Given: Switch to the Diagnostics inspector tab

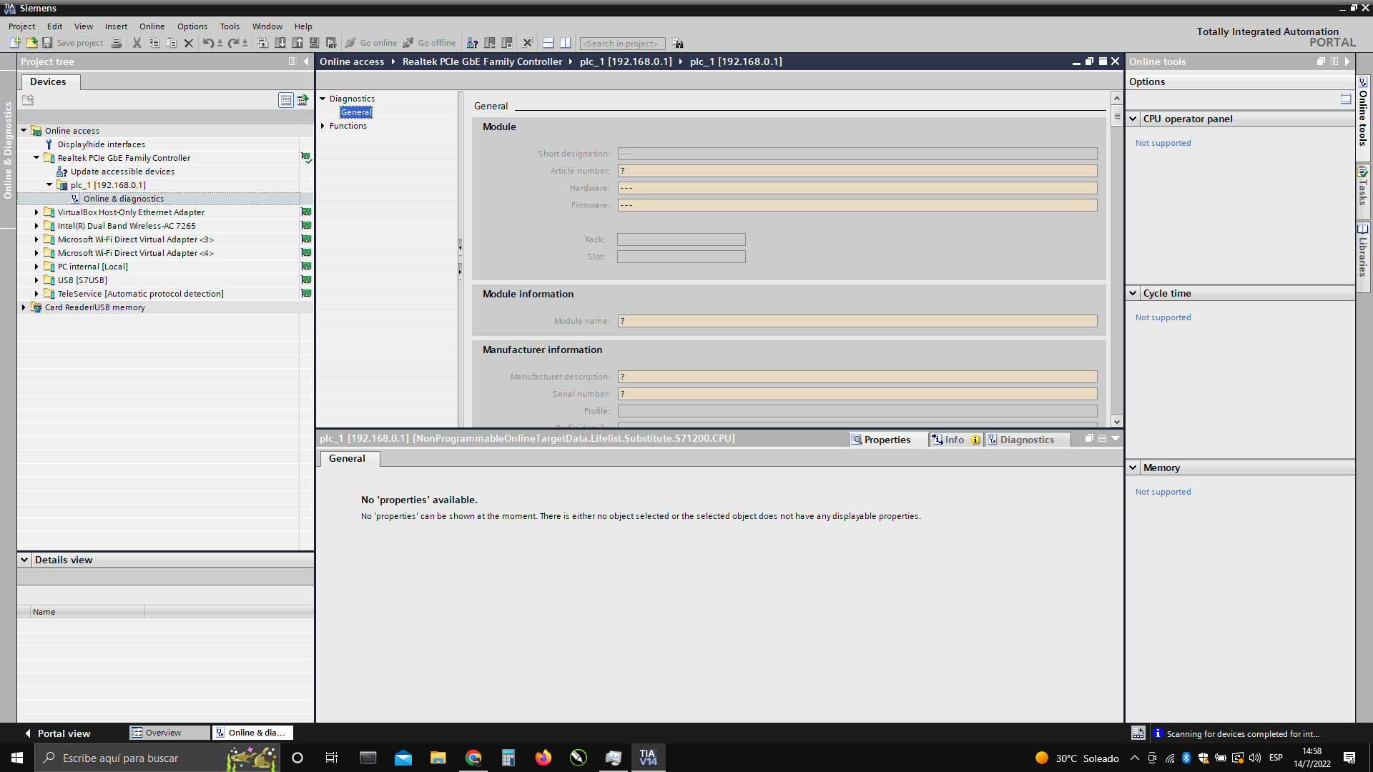Looking at the screenshot, I should click(x=1026, y=440).
